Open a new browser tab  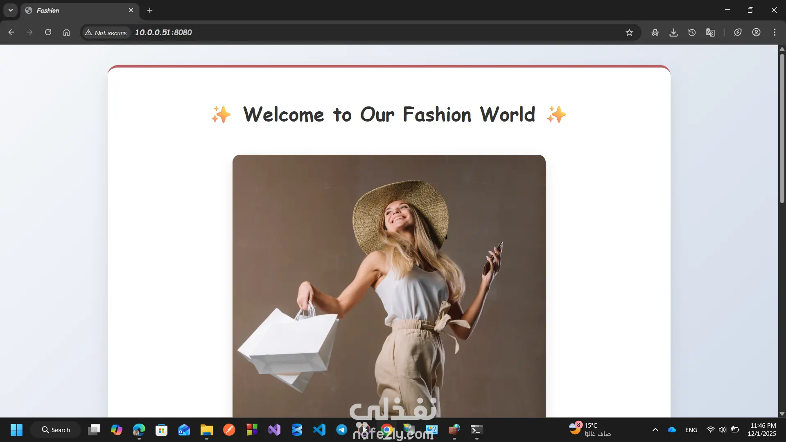click(150, 10)
